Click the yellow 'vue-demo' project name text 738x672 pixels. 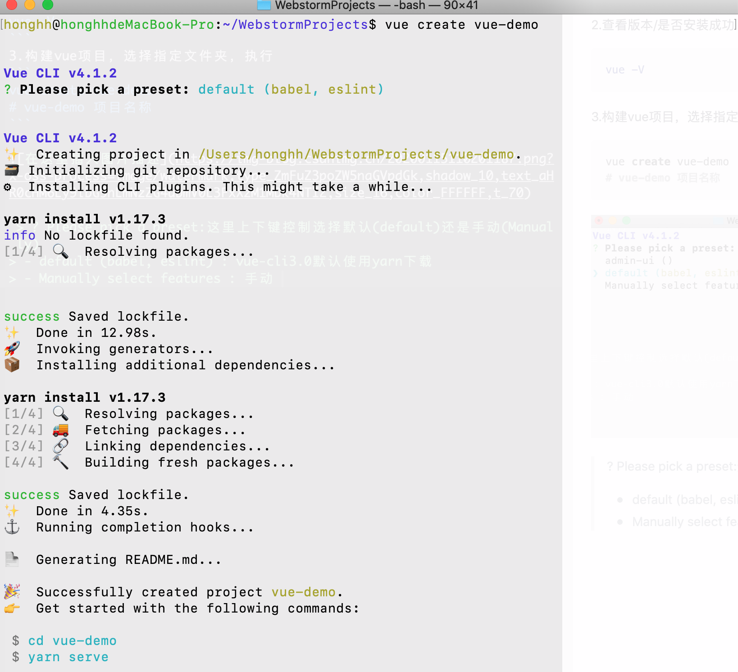click(x=304, y=592)
